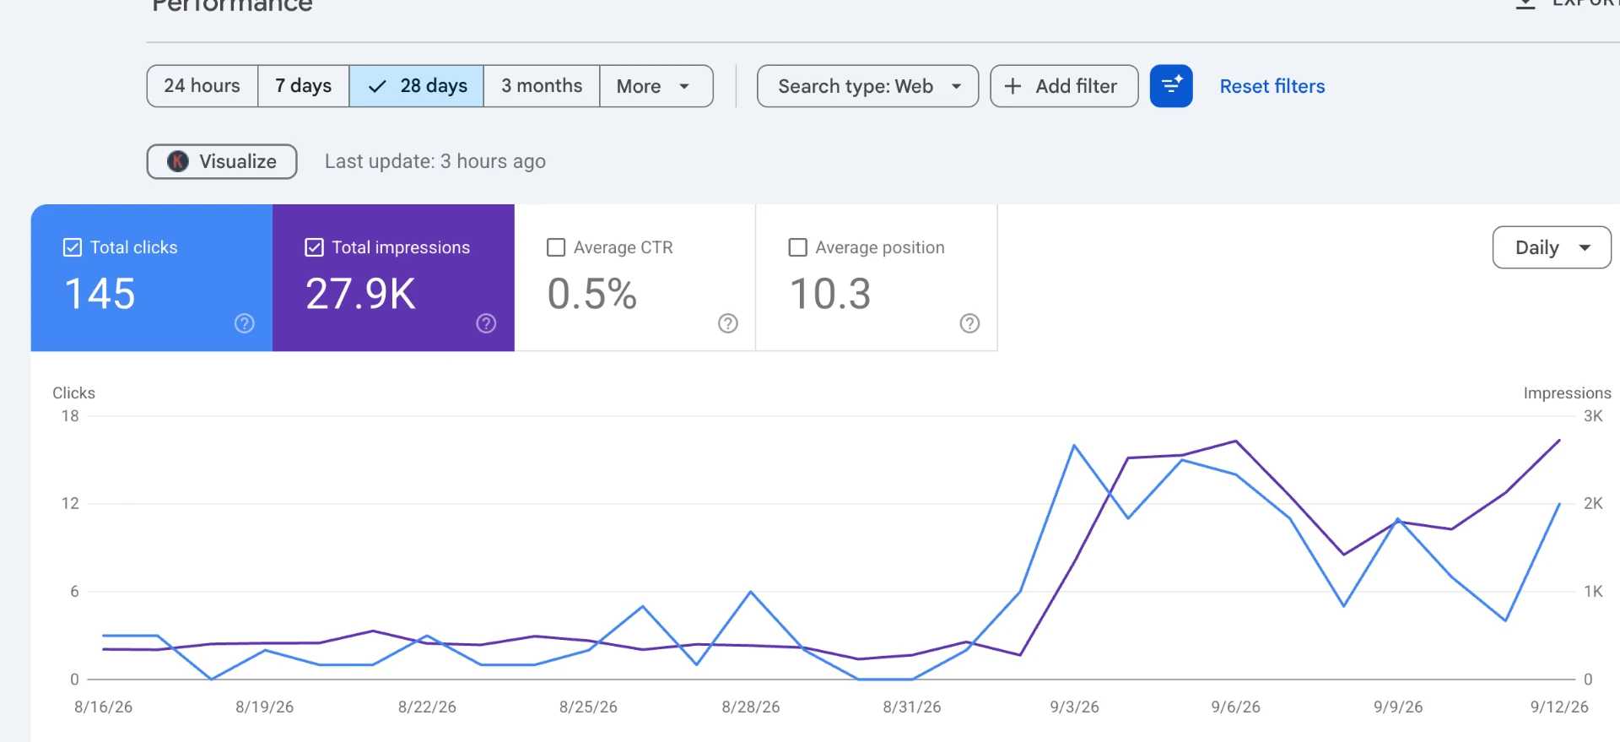This screenshot has width=1620, height=742.
Task: Click the blue AI filter sparkle icon
Action: (x=1171, y=86)
